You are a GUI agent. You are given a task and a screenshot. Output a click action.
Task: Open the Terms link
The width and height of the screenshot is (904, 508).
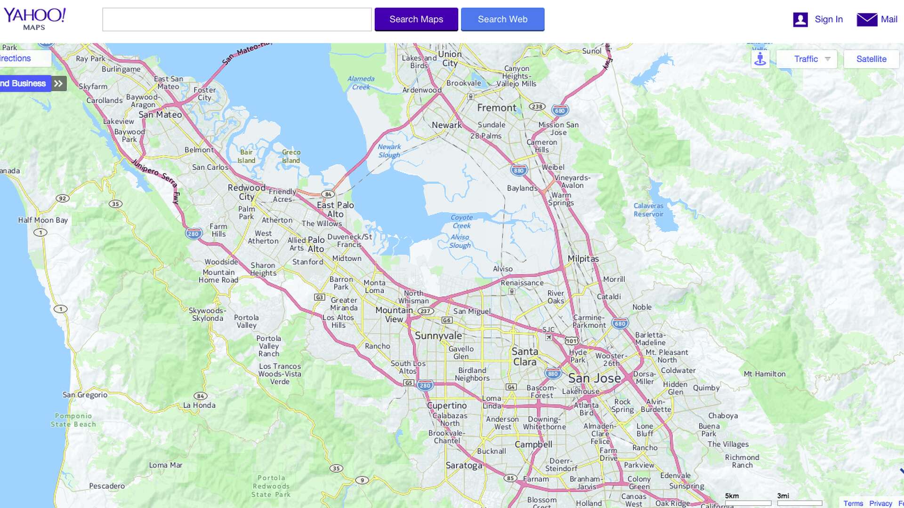click(853, 503)
